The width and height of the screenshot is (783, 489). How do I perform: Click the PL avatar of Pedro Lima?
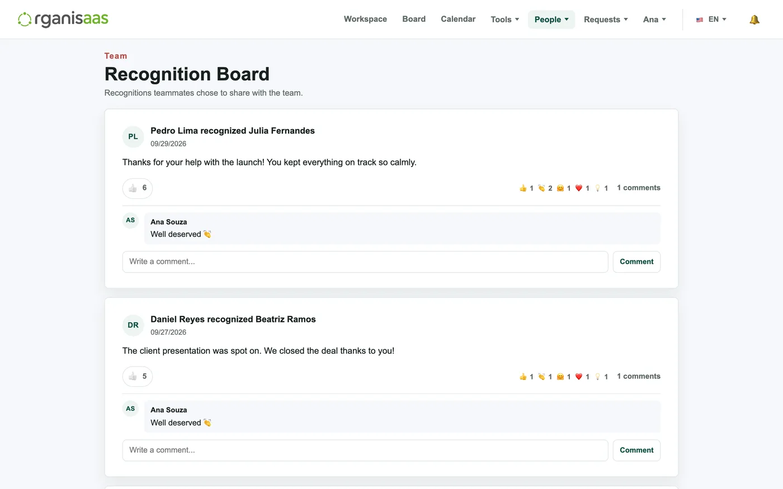click(x=133, y=137)
